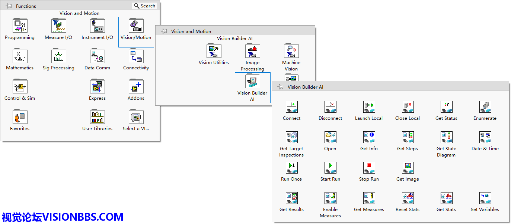Select the Run Once icon
This screenshot has width=511, height=224.
(291, 168)
